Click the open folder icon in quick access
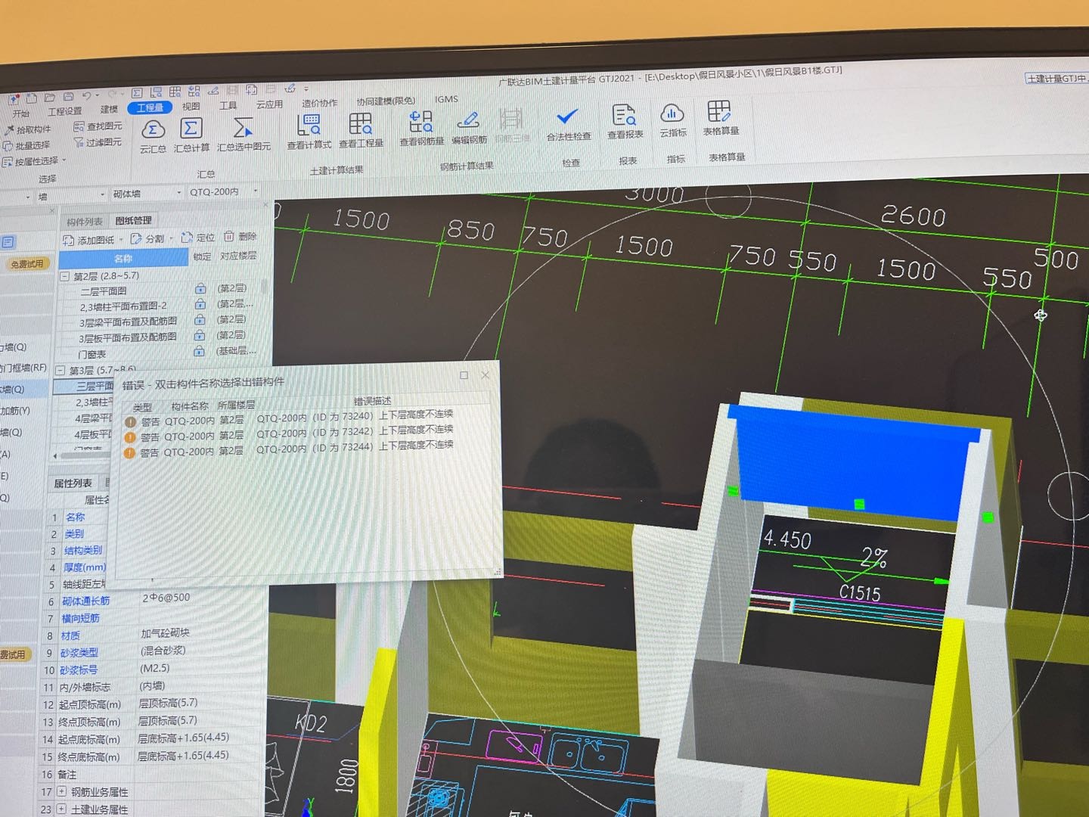 (x=49, y=98)
